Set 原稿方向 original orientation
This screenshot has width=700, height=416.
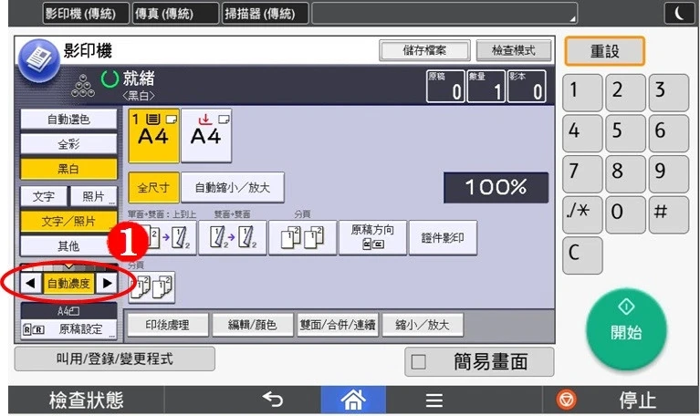click(x=372, y=237)
